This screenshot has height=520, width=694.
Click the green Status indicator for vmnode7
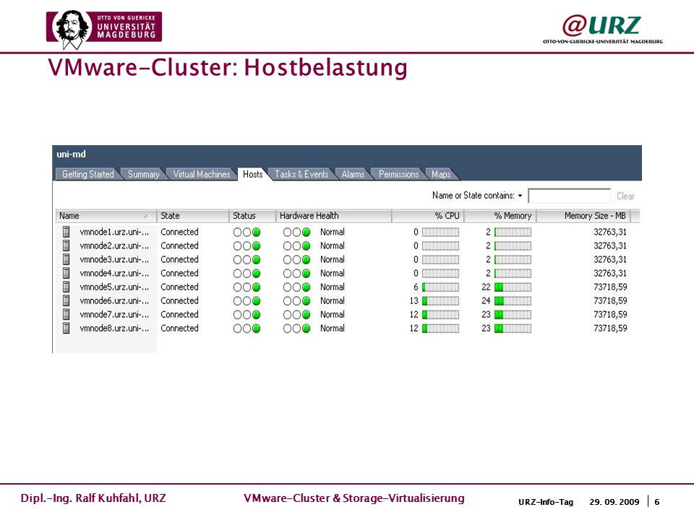point(256,315)
